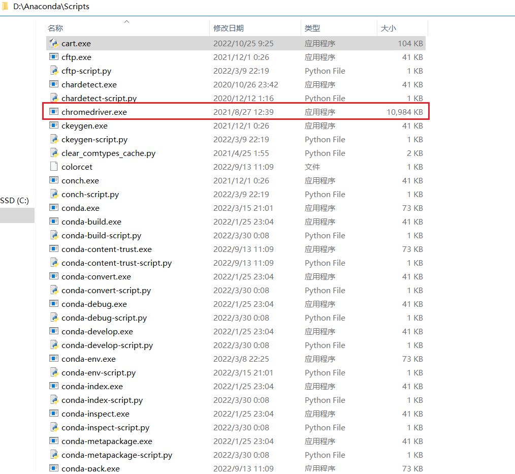515x474 pixels.
Task: Click the 2022/10/25 9:25 modified date
Action: [x=243, y=43]
